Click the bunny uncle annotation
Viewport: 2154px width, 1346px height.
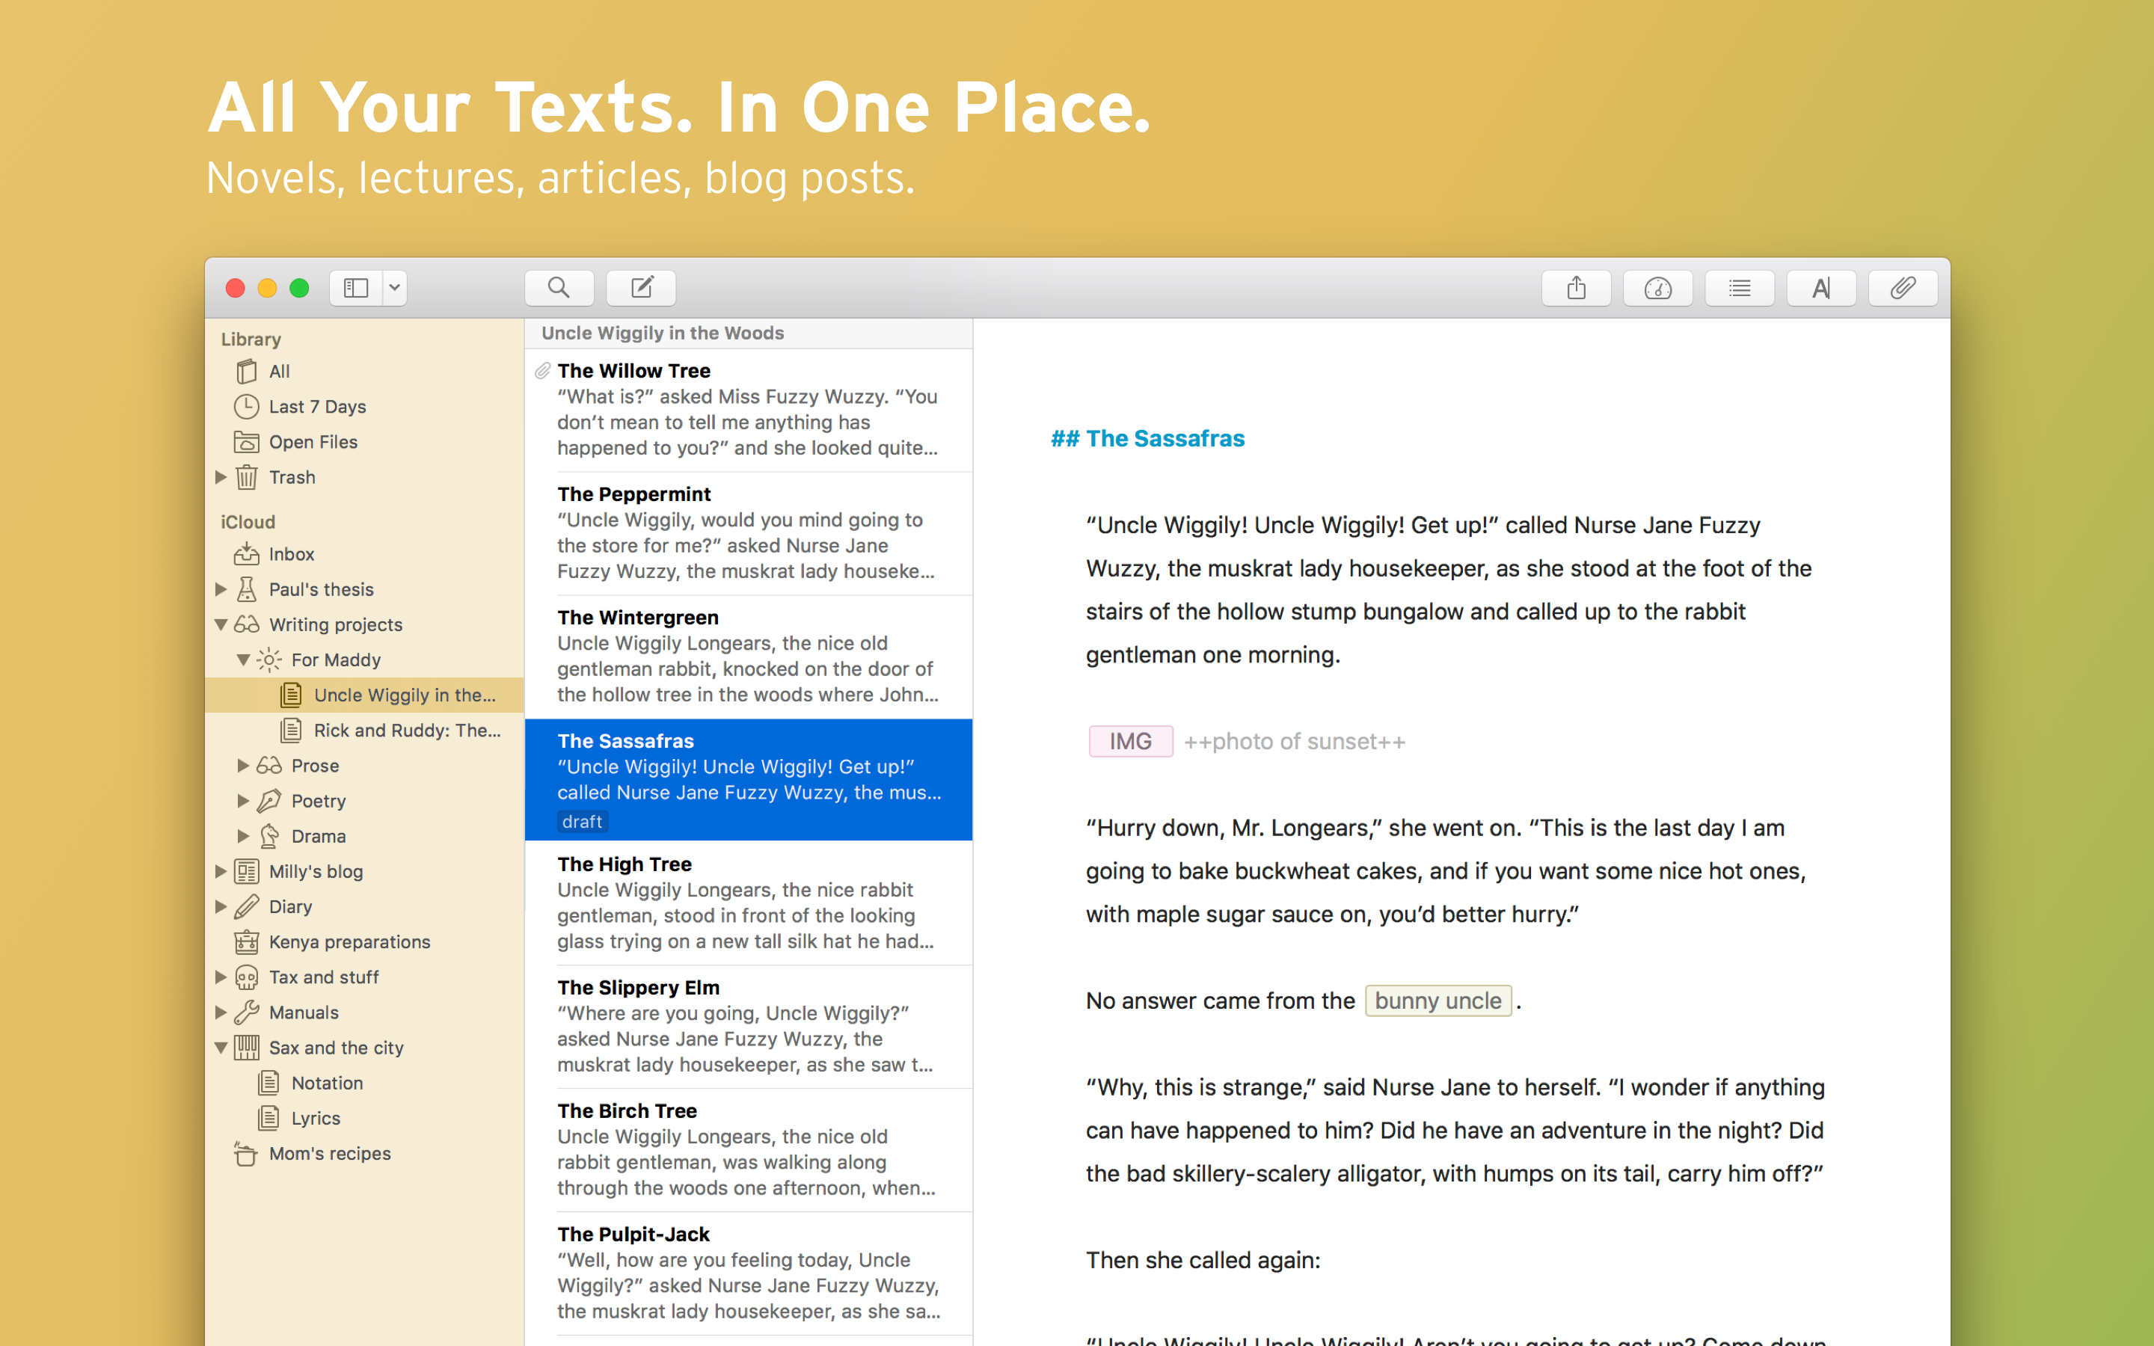(1437, 1000)
